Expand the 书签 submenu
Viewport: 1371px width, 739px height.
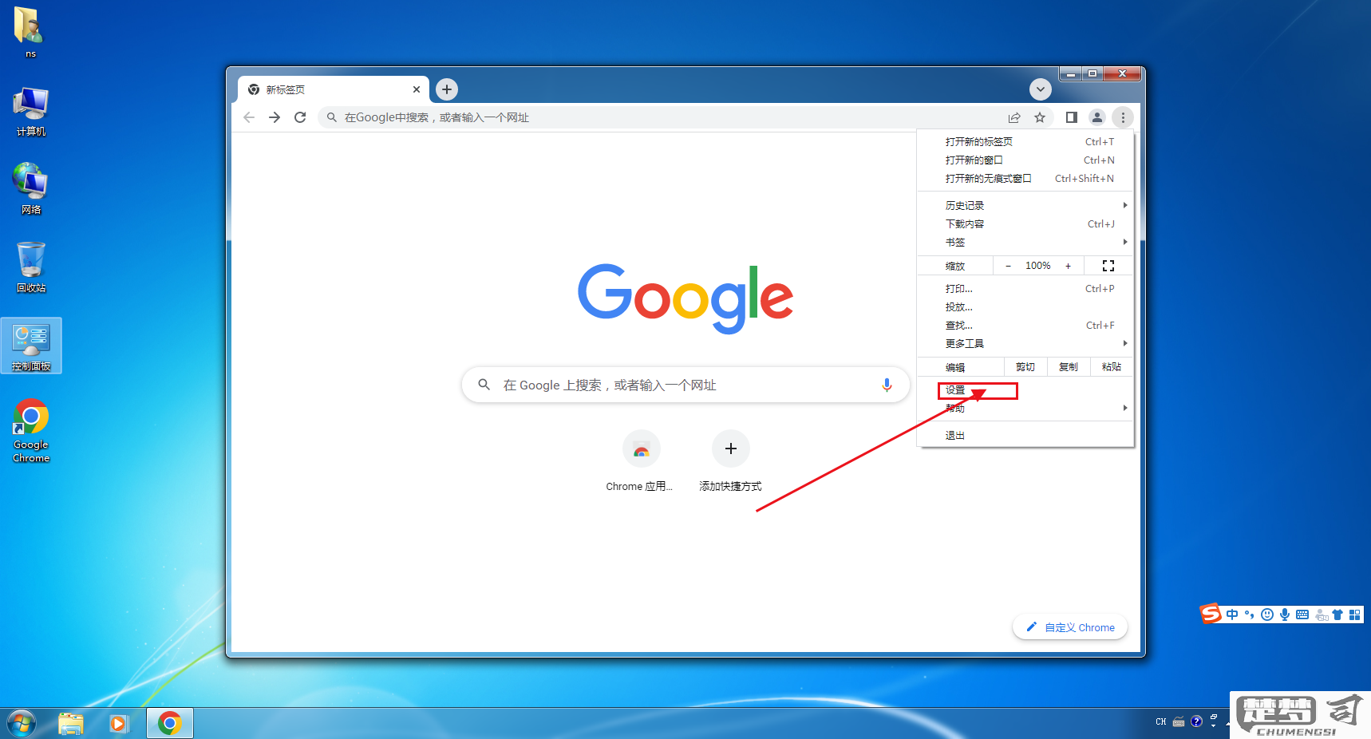click(1025, 242)
